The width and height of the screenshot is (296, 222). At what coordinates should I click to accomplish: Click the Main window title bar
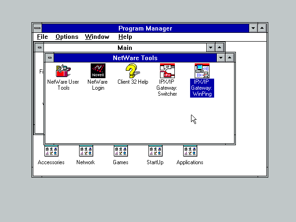click(125, 48)
